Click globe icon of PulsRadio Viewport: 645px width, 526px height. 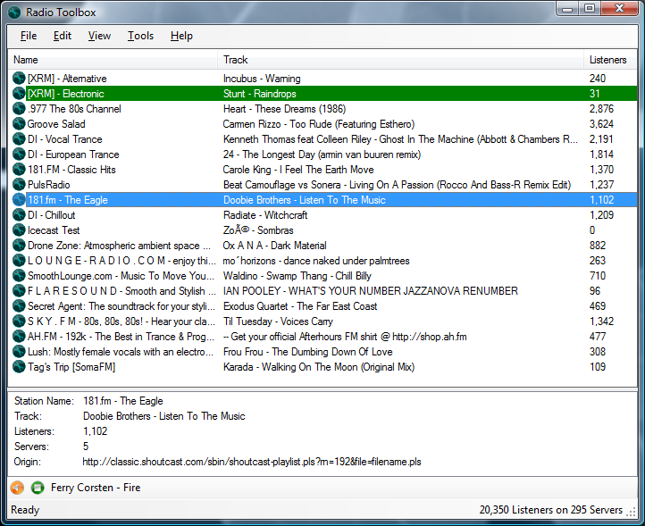pyautogui.click(x=19, y=185)
